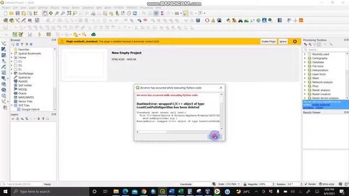
Task: Expand the GeoPackage item in Browser
Action: click(x=12, y=73)
